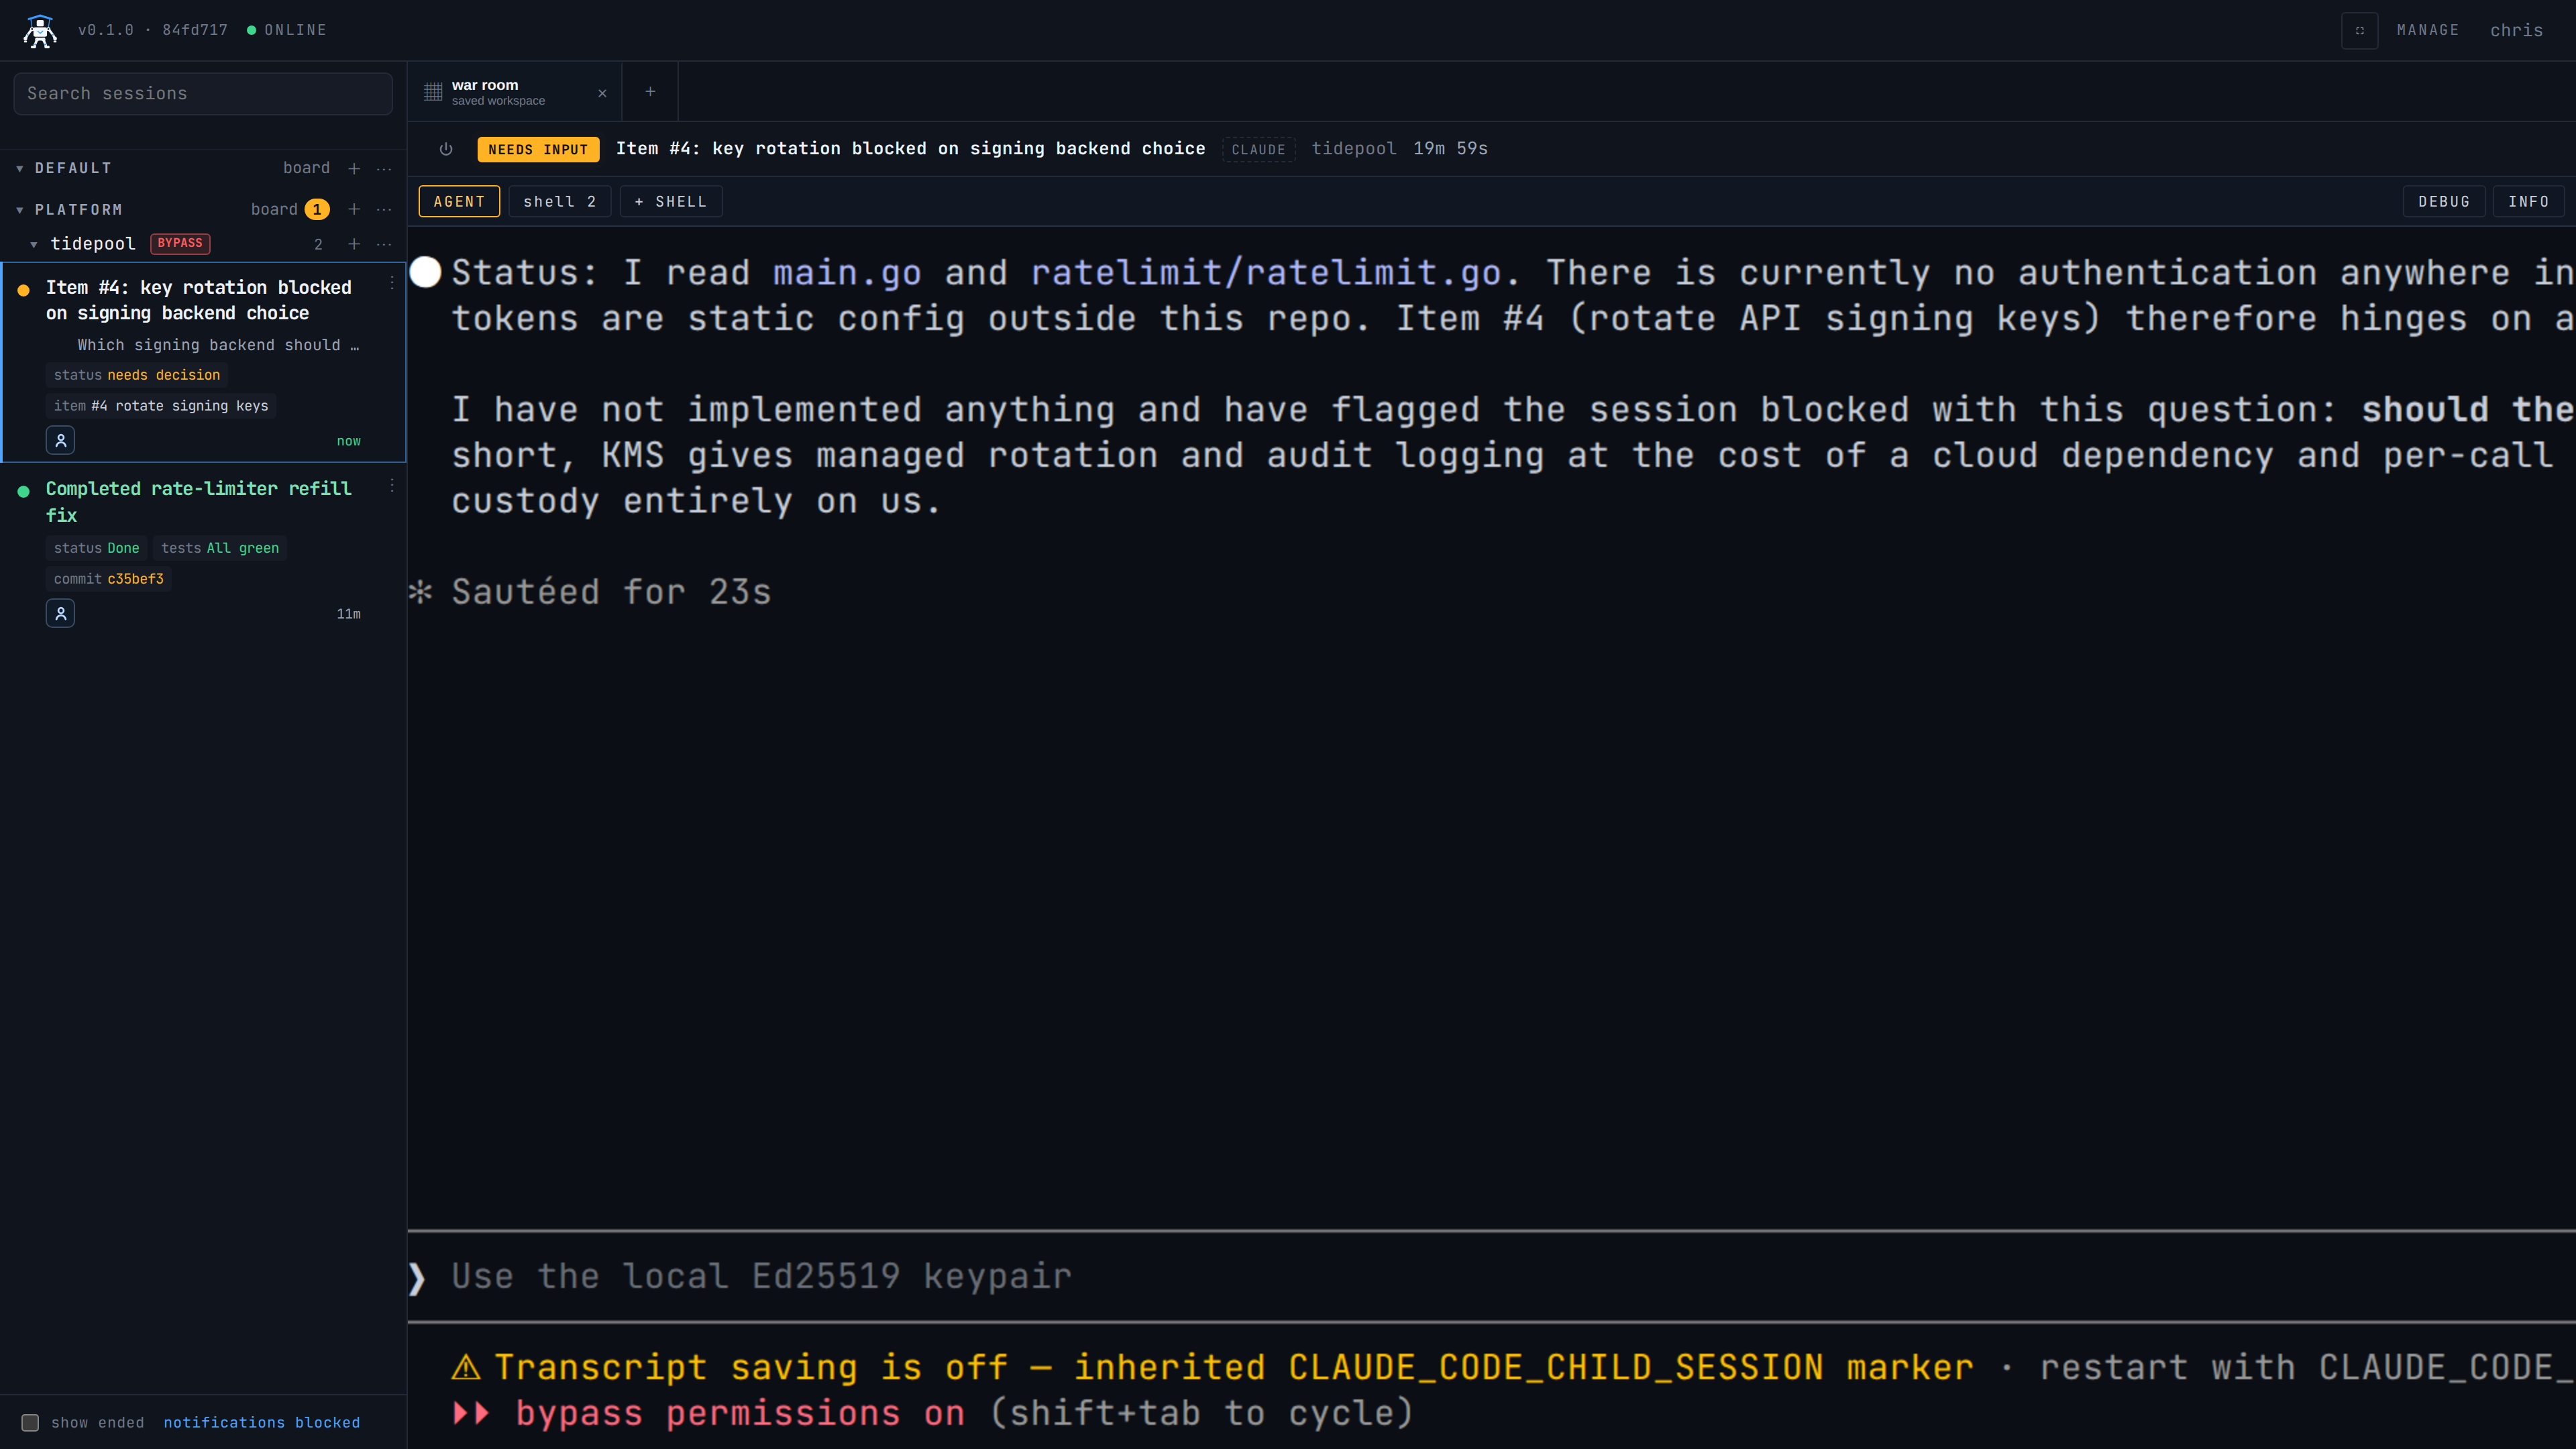Click the user icon on the Item #4 session
The width and height of the screenshot is (2576, 1449).
point(60,440)
